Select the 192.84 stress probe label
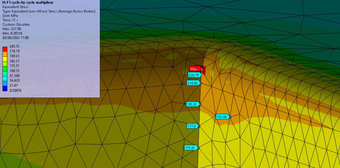Viewport: 340px width, 168px height. tap(223, 117)
